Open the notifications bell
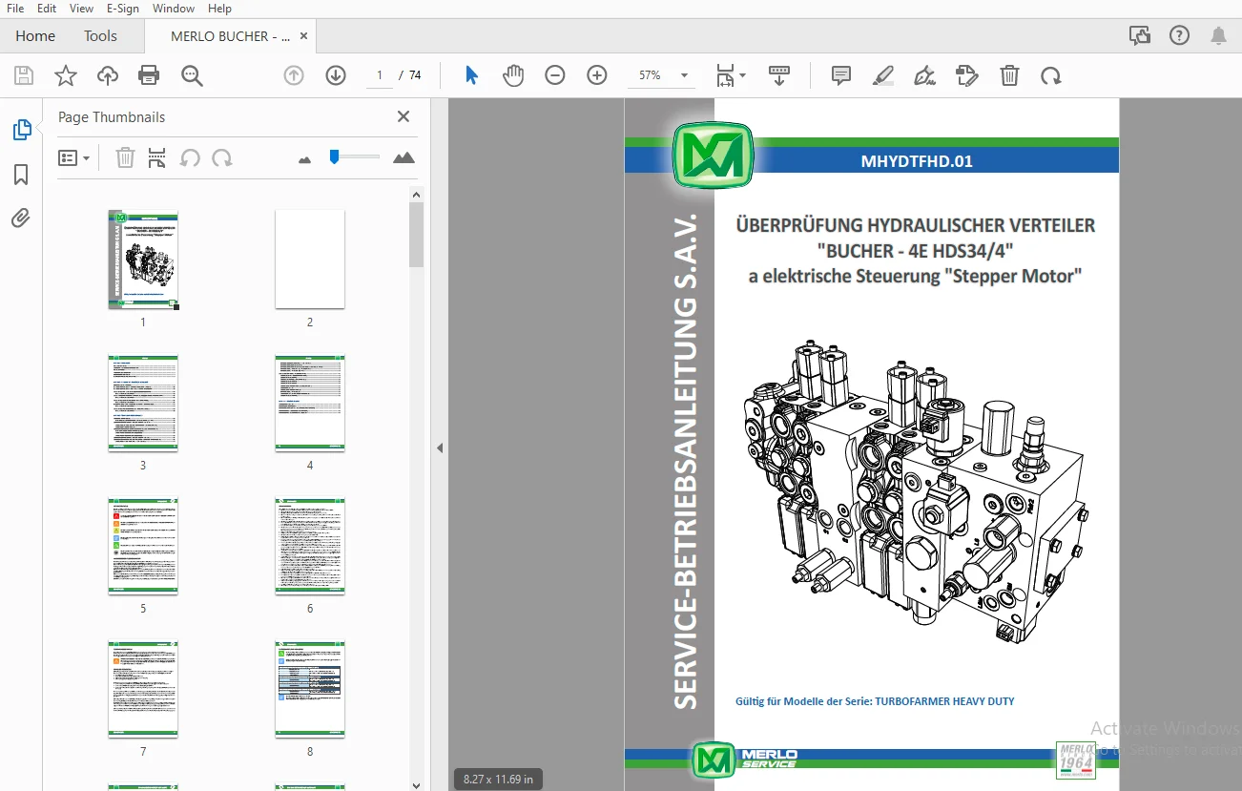Viewport: 1242px width, 791px height. point(1219,36)
